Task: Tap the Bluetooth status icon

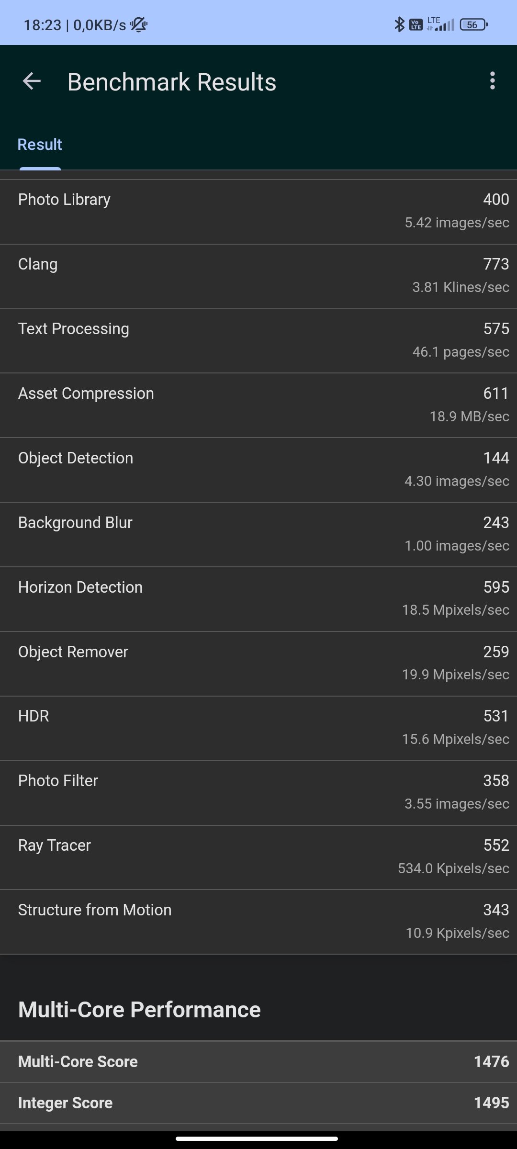Action: click(399, 24)
